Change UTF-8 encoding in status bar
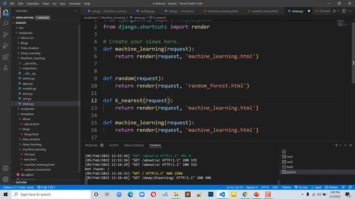 [x=265, y=187]
